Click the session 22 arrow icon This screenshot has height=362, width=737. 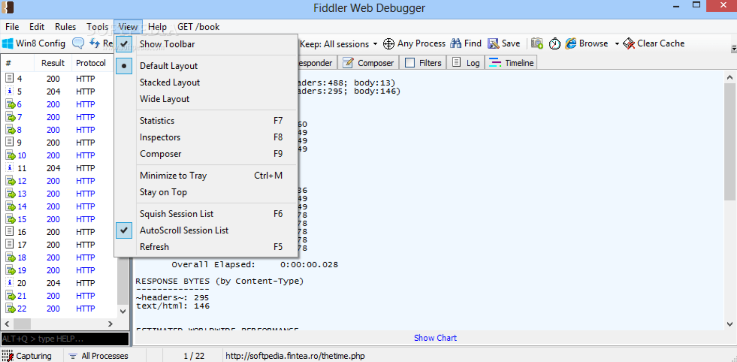[x=10, y=309]
